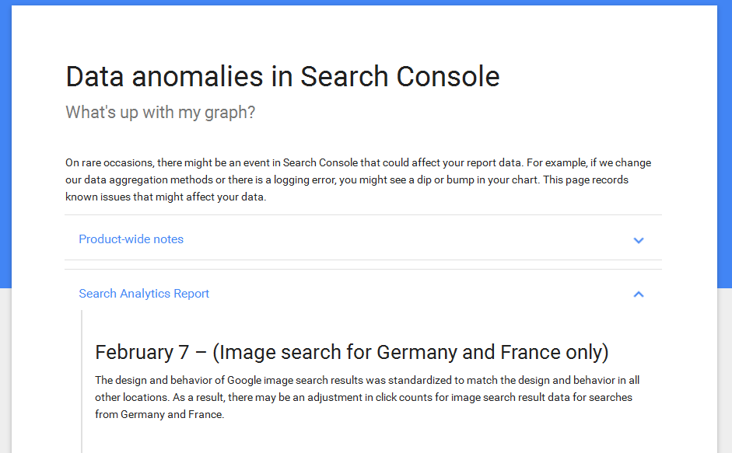732x453 pixels.
Task: Click the introductory paragraph about data aggregation
Action: tap(358, 179)
